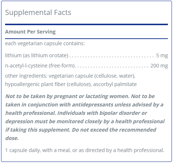
Task: Click the 5 mg lithium amount
Action: pyautogui.click(x=162, y=55)
